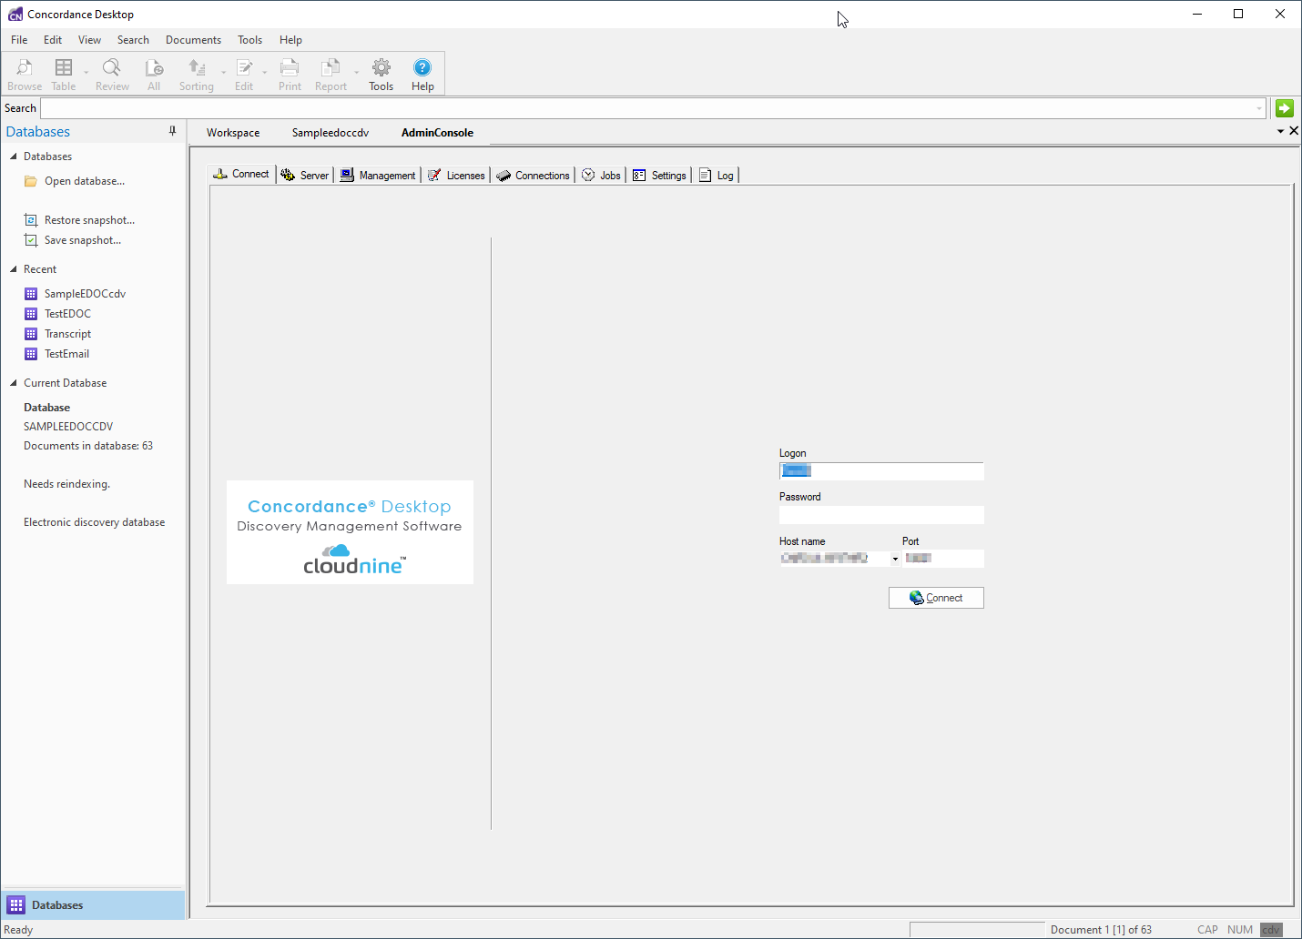Open the Documents menu
This screenshot has width=1302, height=939.
coord(193,40)
